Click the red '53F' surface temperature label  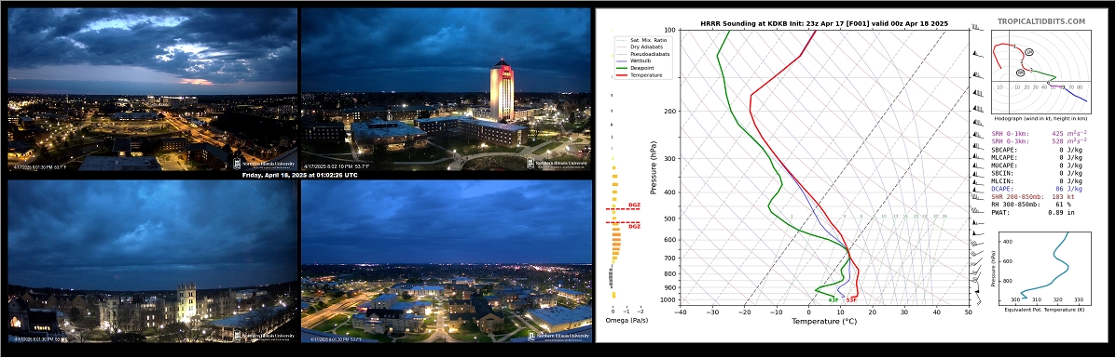tap(851, 299)
